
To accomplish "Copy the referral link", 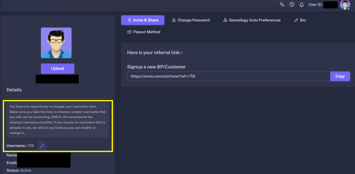I will 340,76.
